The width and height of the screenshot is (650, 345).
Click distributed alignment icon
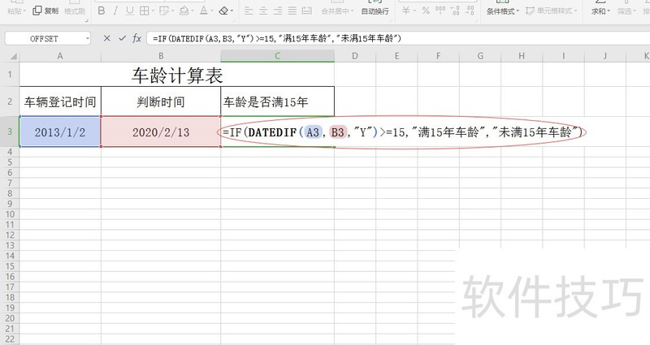[x=307, y=11]
